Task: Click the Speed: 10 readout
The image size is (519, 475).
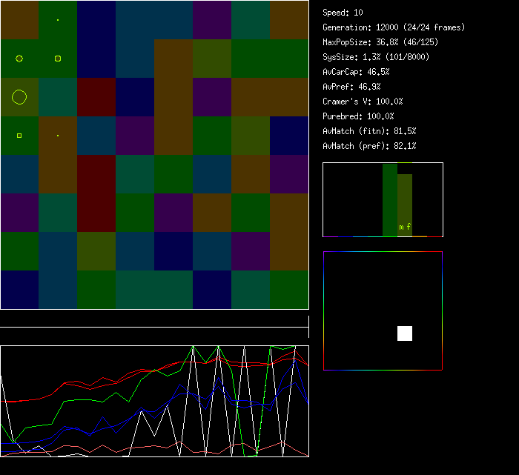Action: point(343,13)
